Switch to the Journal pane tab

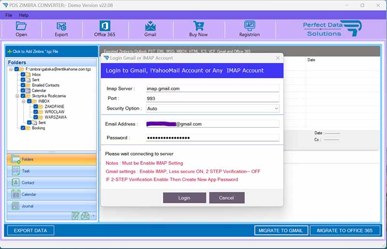52,206
